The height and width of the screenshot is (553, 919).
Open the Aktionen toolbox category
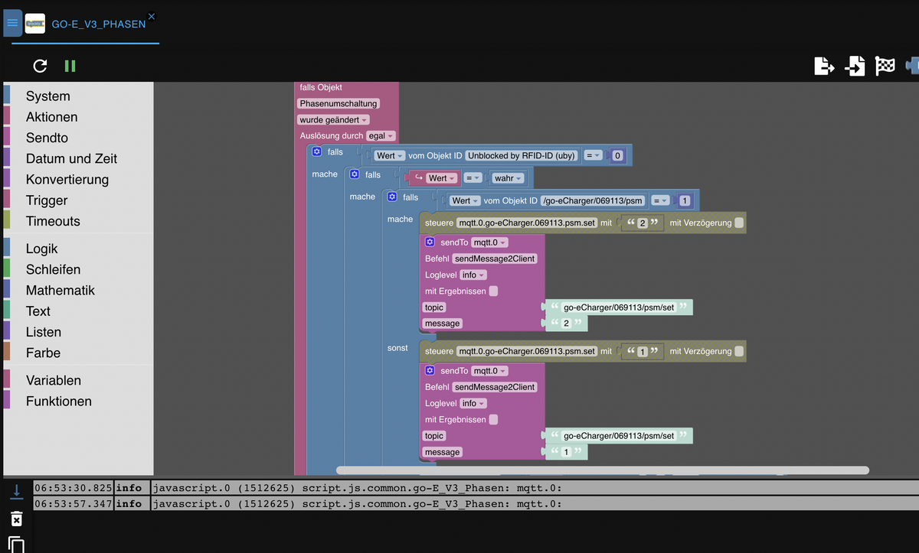[51, 116]
